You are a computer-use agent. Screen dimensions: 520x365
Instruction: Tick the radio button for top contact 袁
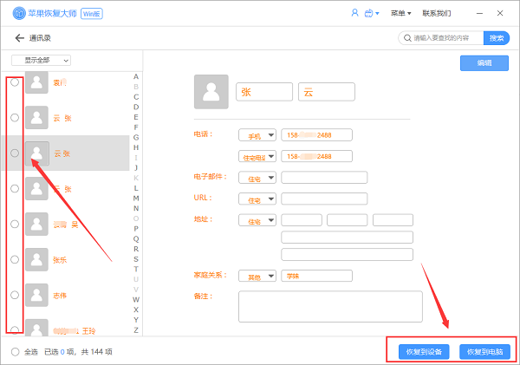tap(15, 82)
